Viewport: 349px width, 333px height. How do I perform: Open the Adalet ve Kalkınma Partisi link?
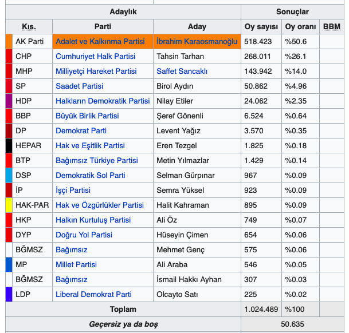[x=100, y=42]
